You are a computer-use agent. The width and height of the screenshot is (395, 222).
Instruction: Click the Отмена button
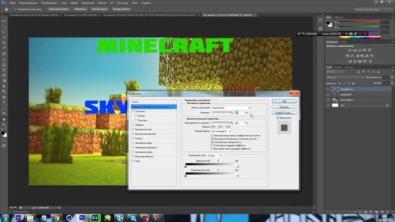pyautogui.click(x=284, y=107)
